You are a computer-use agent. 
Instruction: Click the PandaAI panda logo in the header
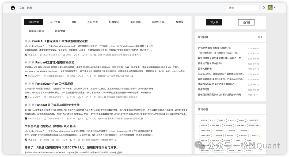pyautogui.click(x=13, y=8)
